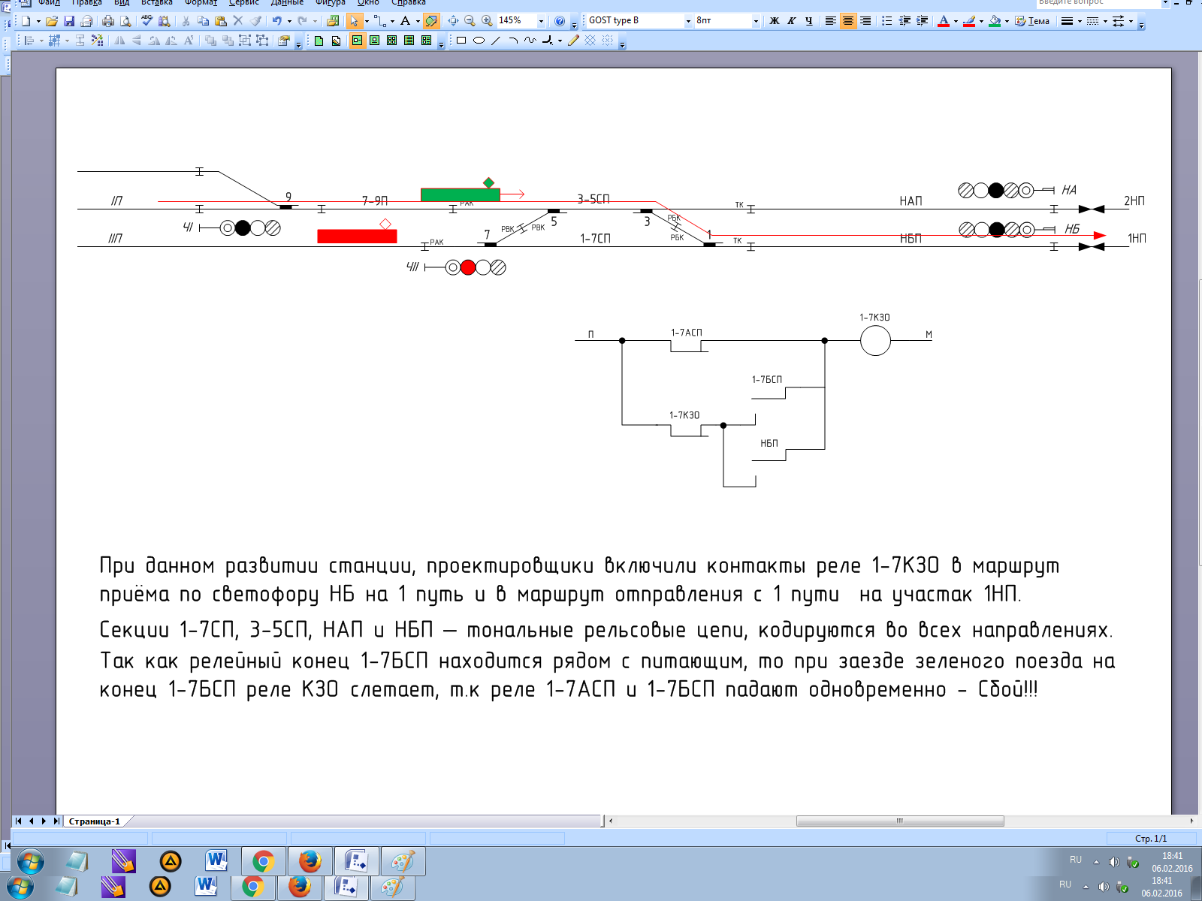Image resolution: width=1202 pixels, height=901 pixels.
Task: Open the Формат menu
Action: pos(201,3)
